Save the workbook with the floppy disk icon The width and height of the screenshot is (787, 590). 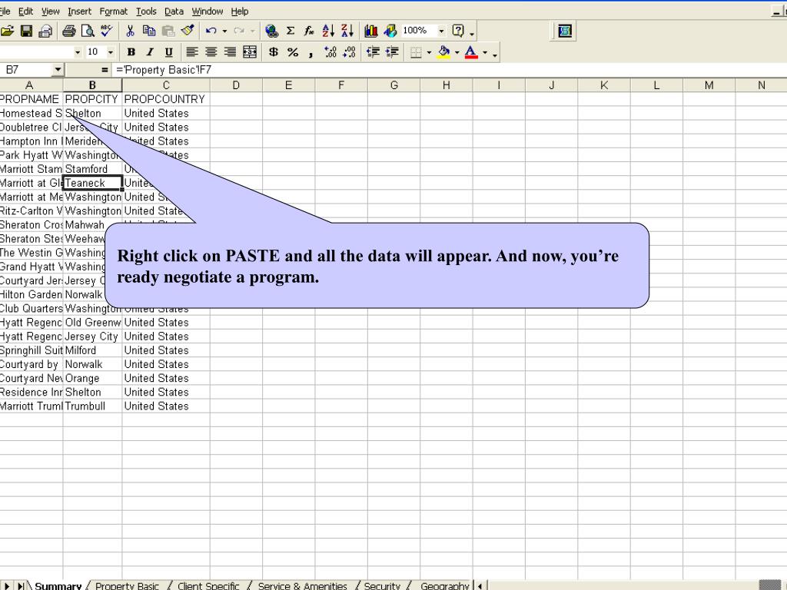[26, 31]
